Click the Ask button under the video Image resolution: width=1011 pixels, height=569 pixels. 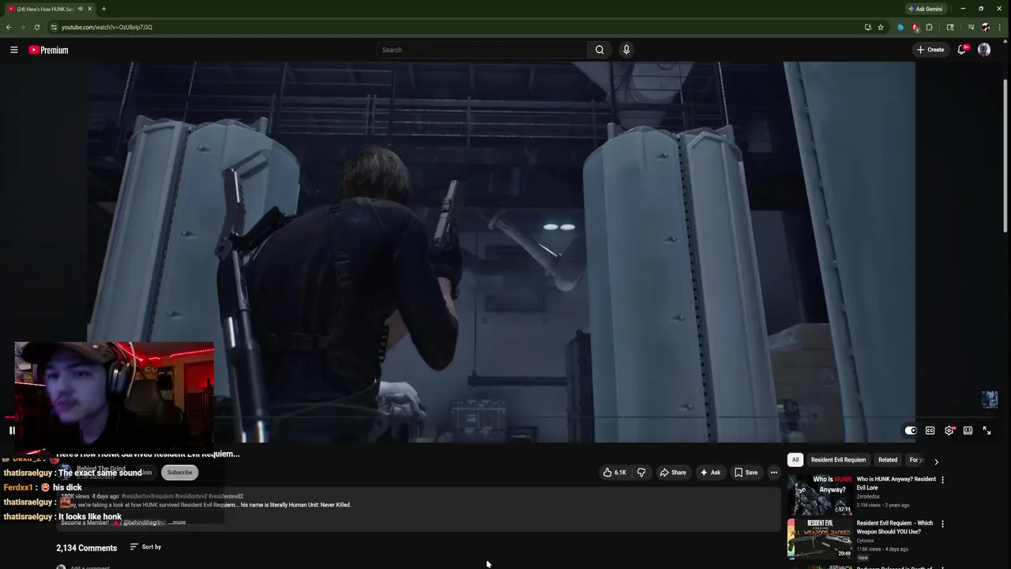click(x=710, y=473)
